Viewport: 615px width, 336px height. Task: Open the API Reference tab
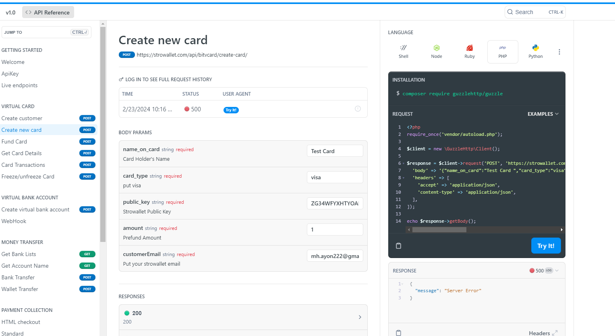pyautogui.click(x=48, y=12)
